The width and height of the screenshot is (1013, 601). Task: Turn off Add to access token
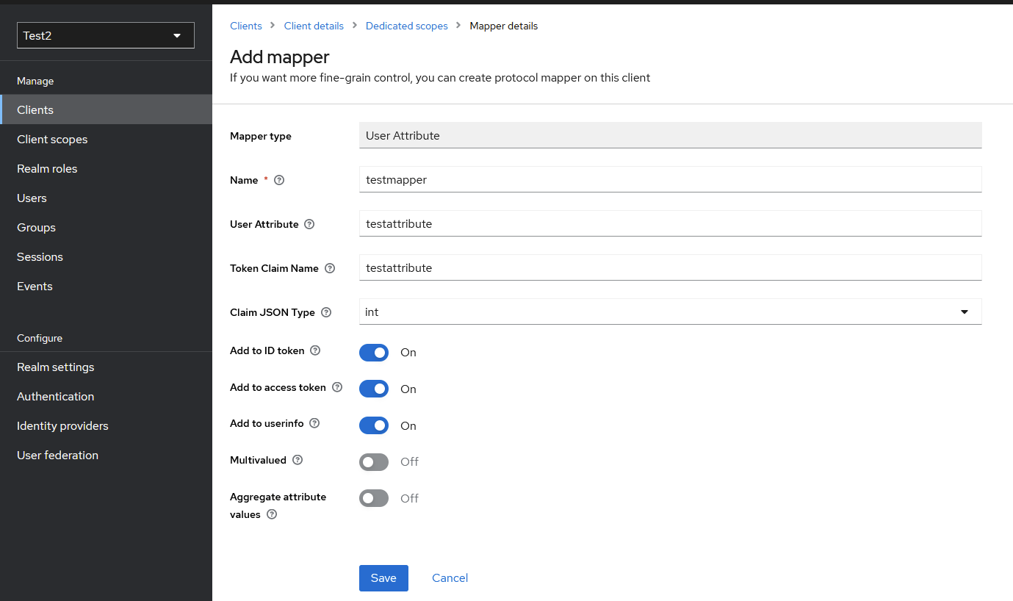373,389
